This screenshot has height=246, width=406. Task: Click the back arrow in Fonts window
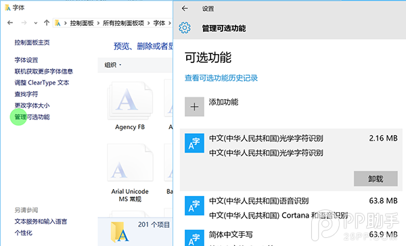pos(10,23)
